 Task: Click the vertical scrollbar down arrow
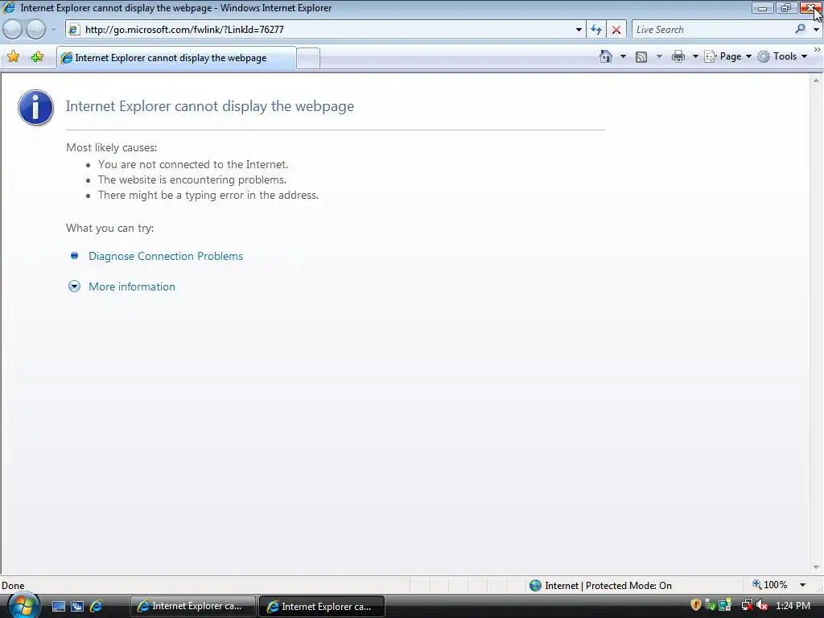tap(816, 567)
